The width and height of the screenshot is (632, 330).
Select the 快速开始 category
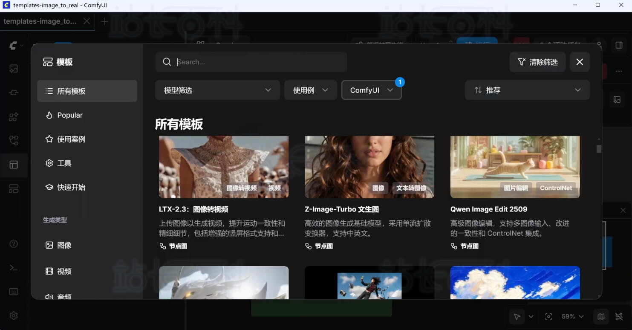tap(87, 187)
